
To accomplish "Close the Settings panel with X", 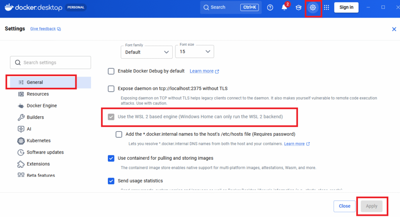I will click(394, 29).
